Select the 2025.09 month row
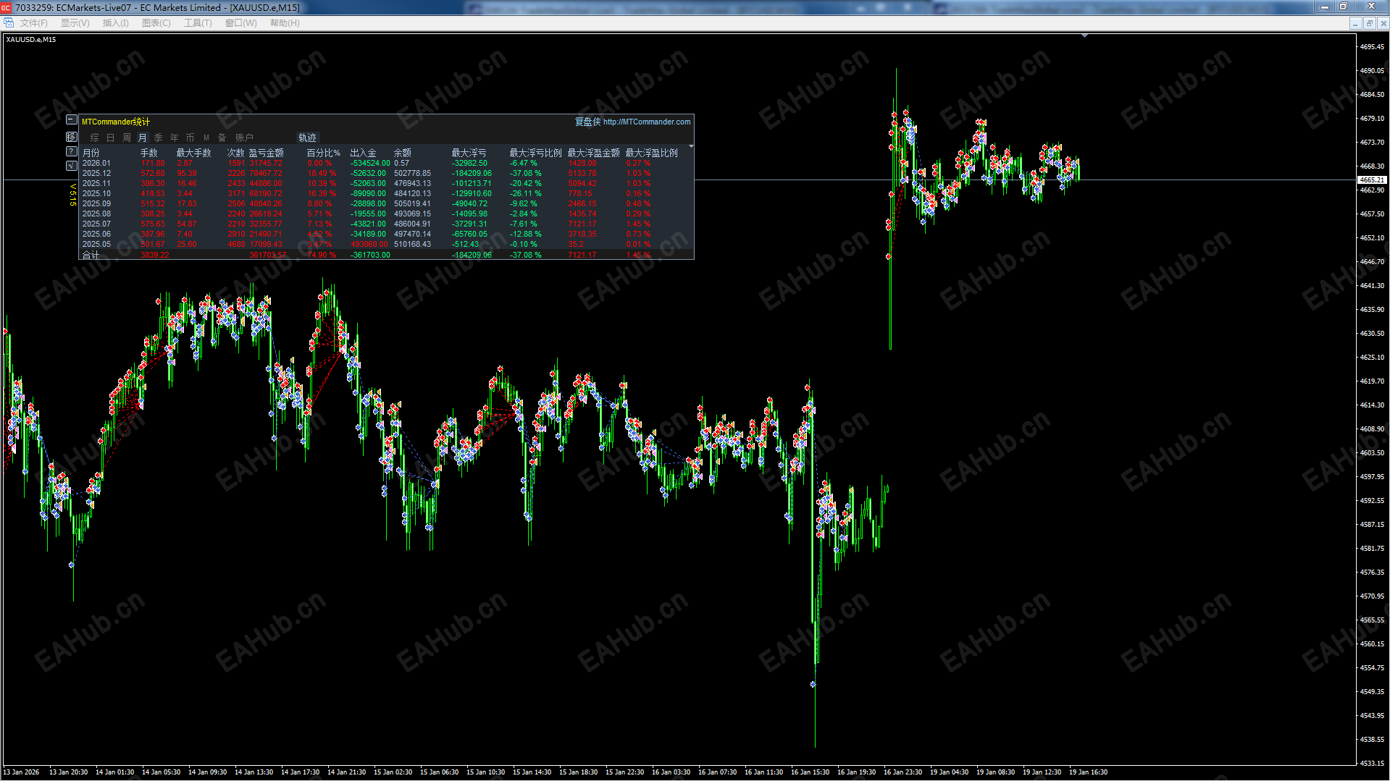The width and height of the screenshot is (1390, 781). pos(386,204)
